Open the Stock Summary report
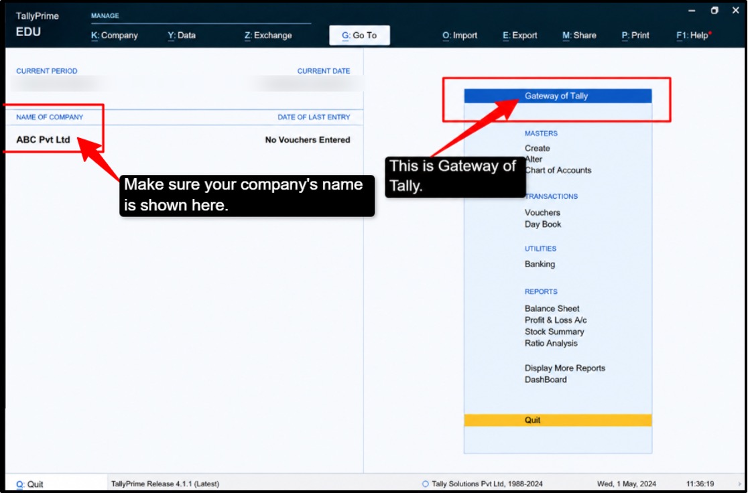Screen dimensions: 748x493 point(554,332)
